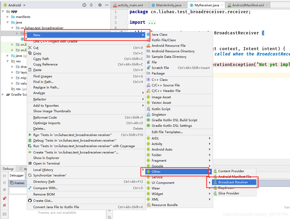Collapse the java folder node
The height and width of the screenshot is (219, 290).
8,22
